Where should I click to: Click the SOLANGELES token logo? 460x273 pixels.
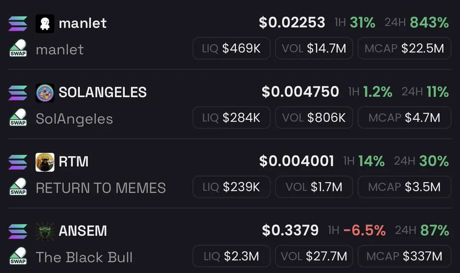(45, 93)
